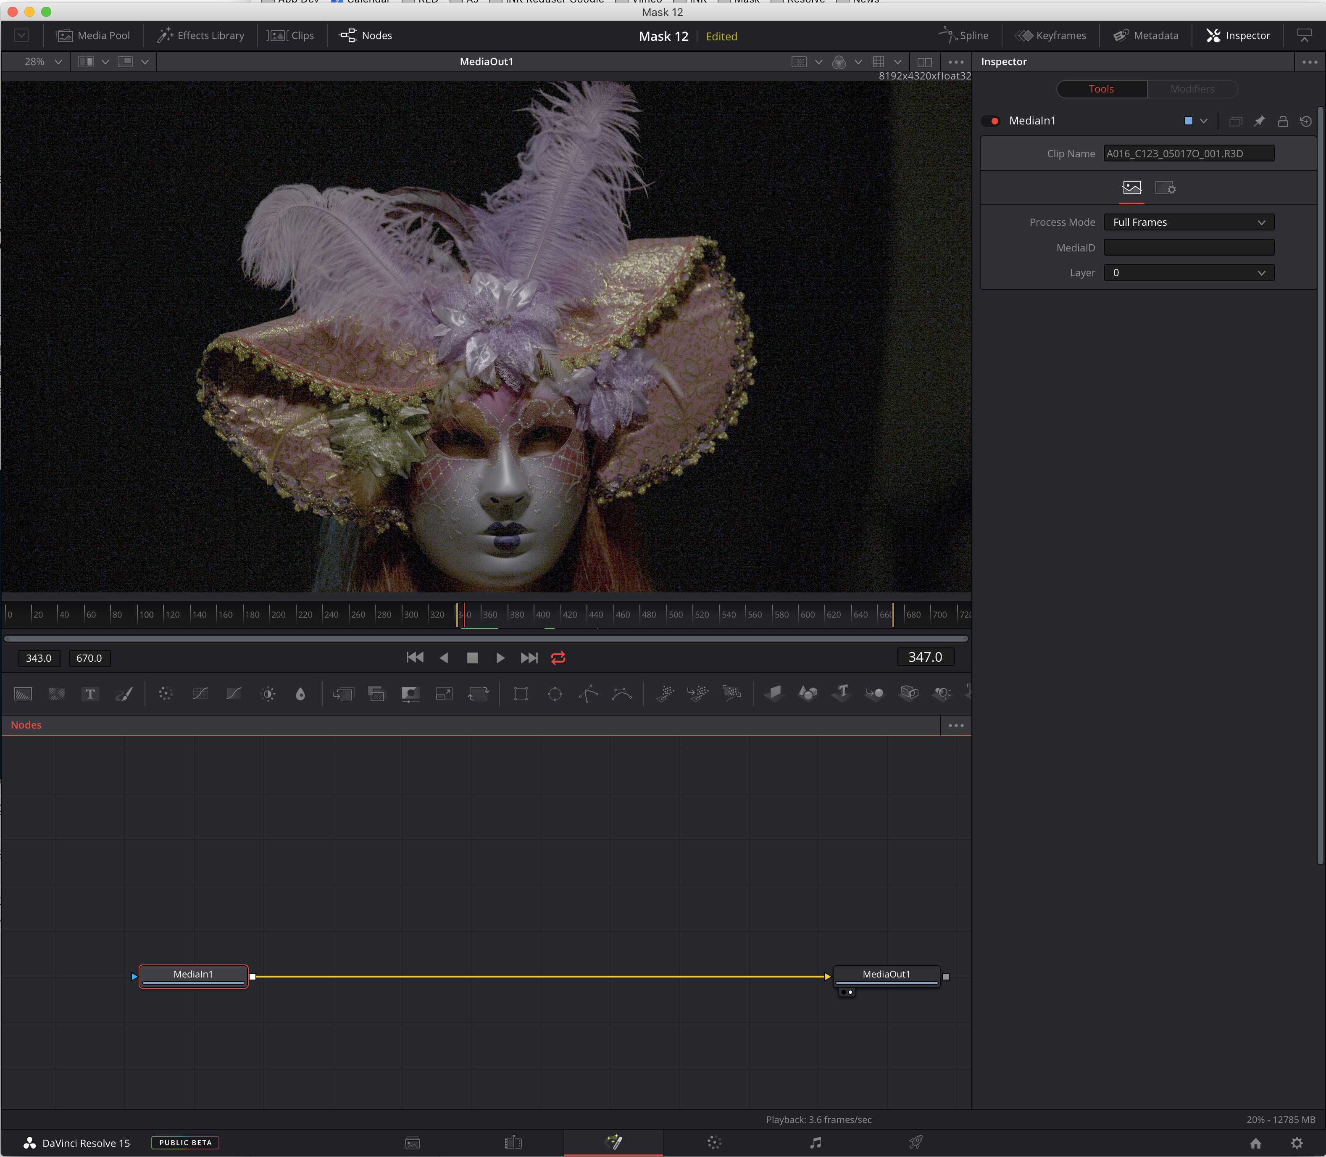Screen dimensions: 1326x1157
Task: Toggle the Spline editor panel
Action: coord(963,35)
